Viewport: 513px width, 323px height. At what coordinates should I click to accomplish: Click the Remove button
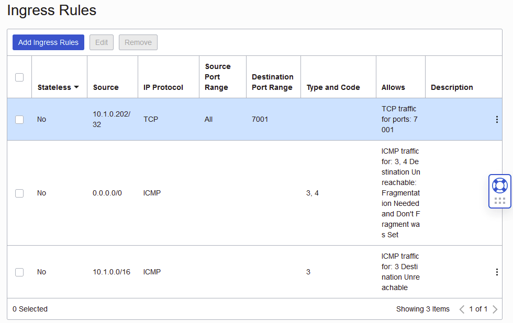138,42
